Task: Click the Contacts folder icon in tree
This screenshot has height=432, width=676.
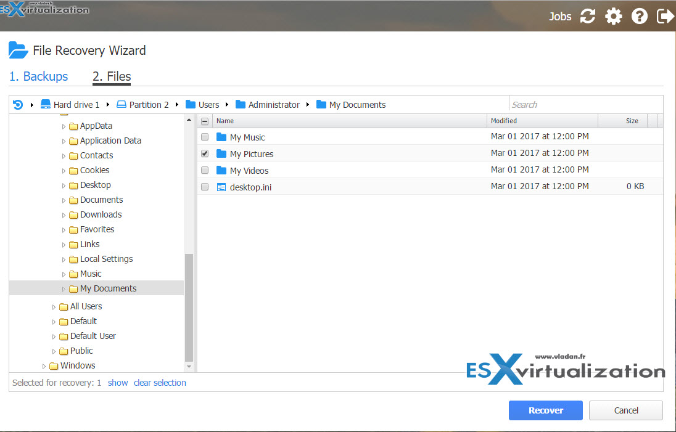Action: (x=73, y=155)
